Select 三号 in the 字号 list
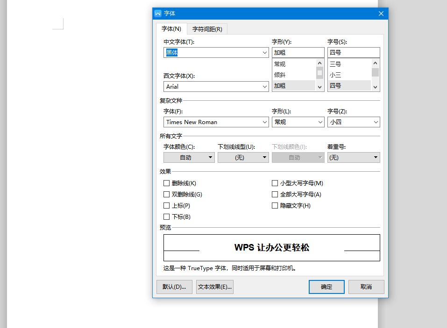Viewport: 447px width, 328px height. coord(350,64)
